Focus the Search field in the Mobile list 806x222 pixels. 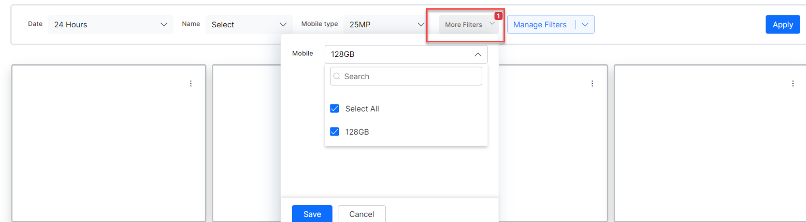click(410, 76)
